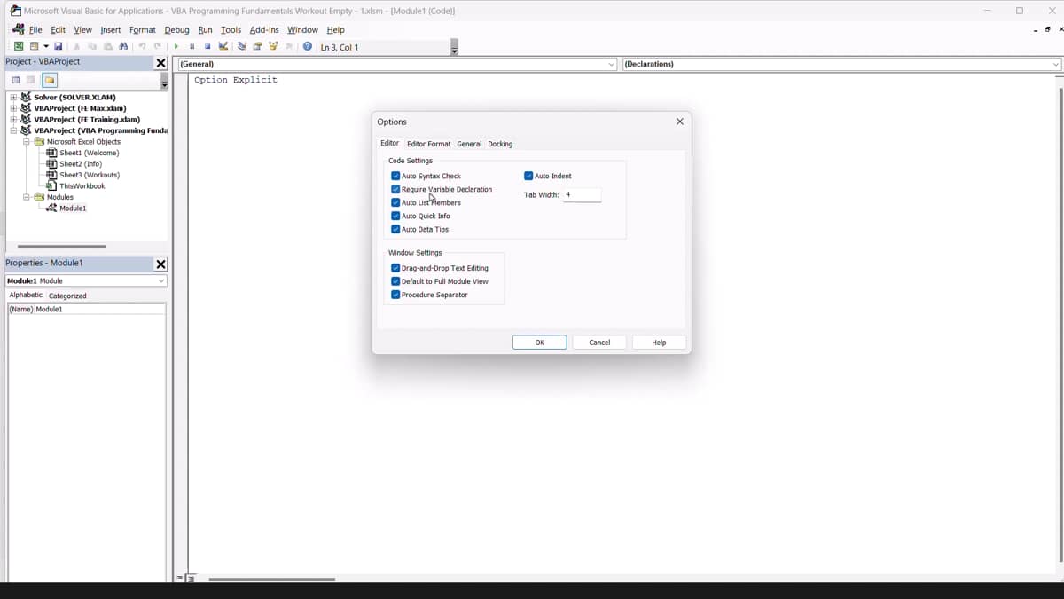Save the workbook with the toolbar disk icon
The height and width of the screenshot is (599, 1064).
(x=58, y=46)
